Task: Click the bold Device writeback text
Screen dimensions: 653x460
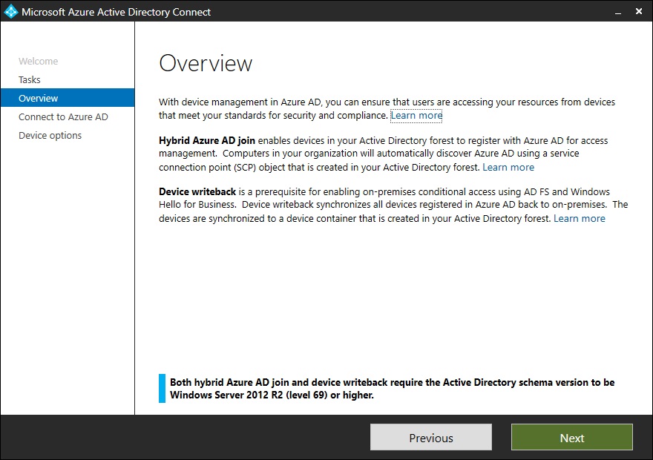Action: pos(197,192)
